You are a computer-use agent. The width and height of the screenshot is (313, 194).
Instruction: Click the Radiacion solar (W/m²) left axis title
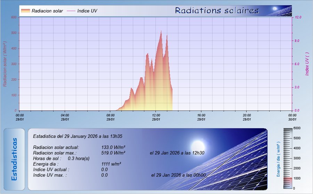5,63
